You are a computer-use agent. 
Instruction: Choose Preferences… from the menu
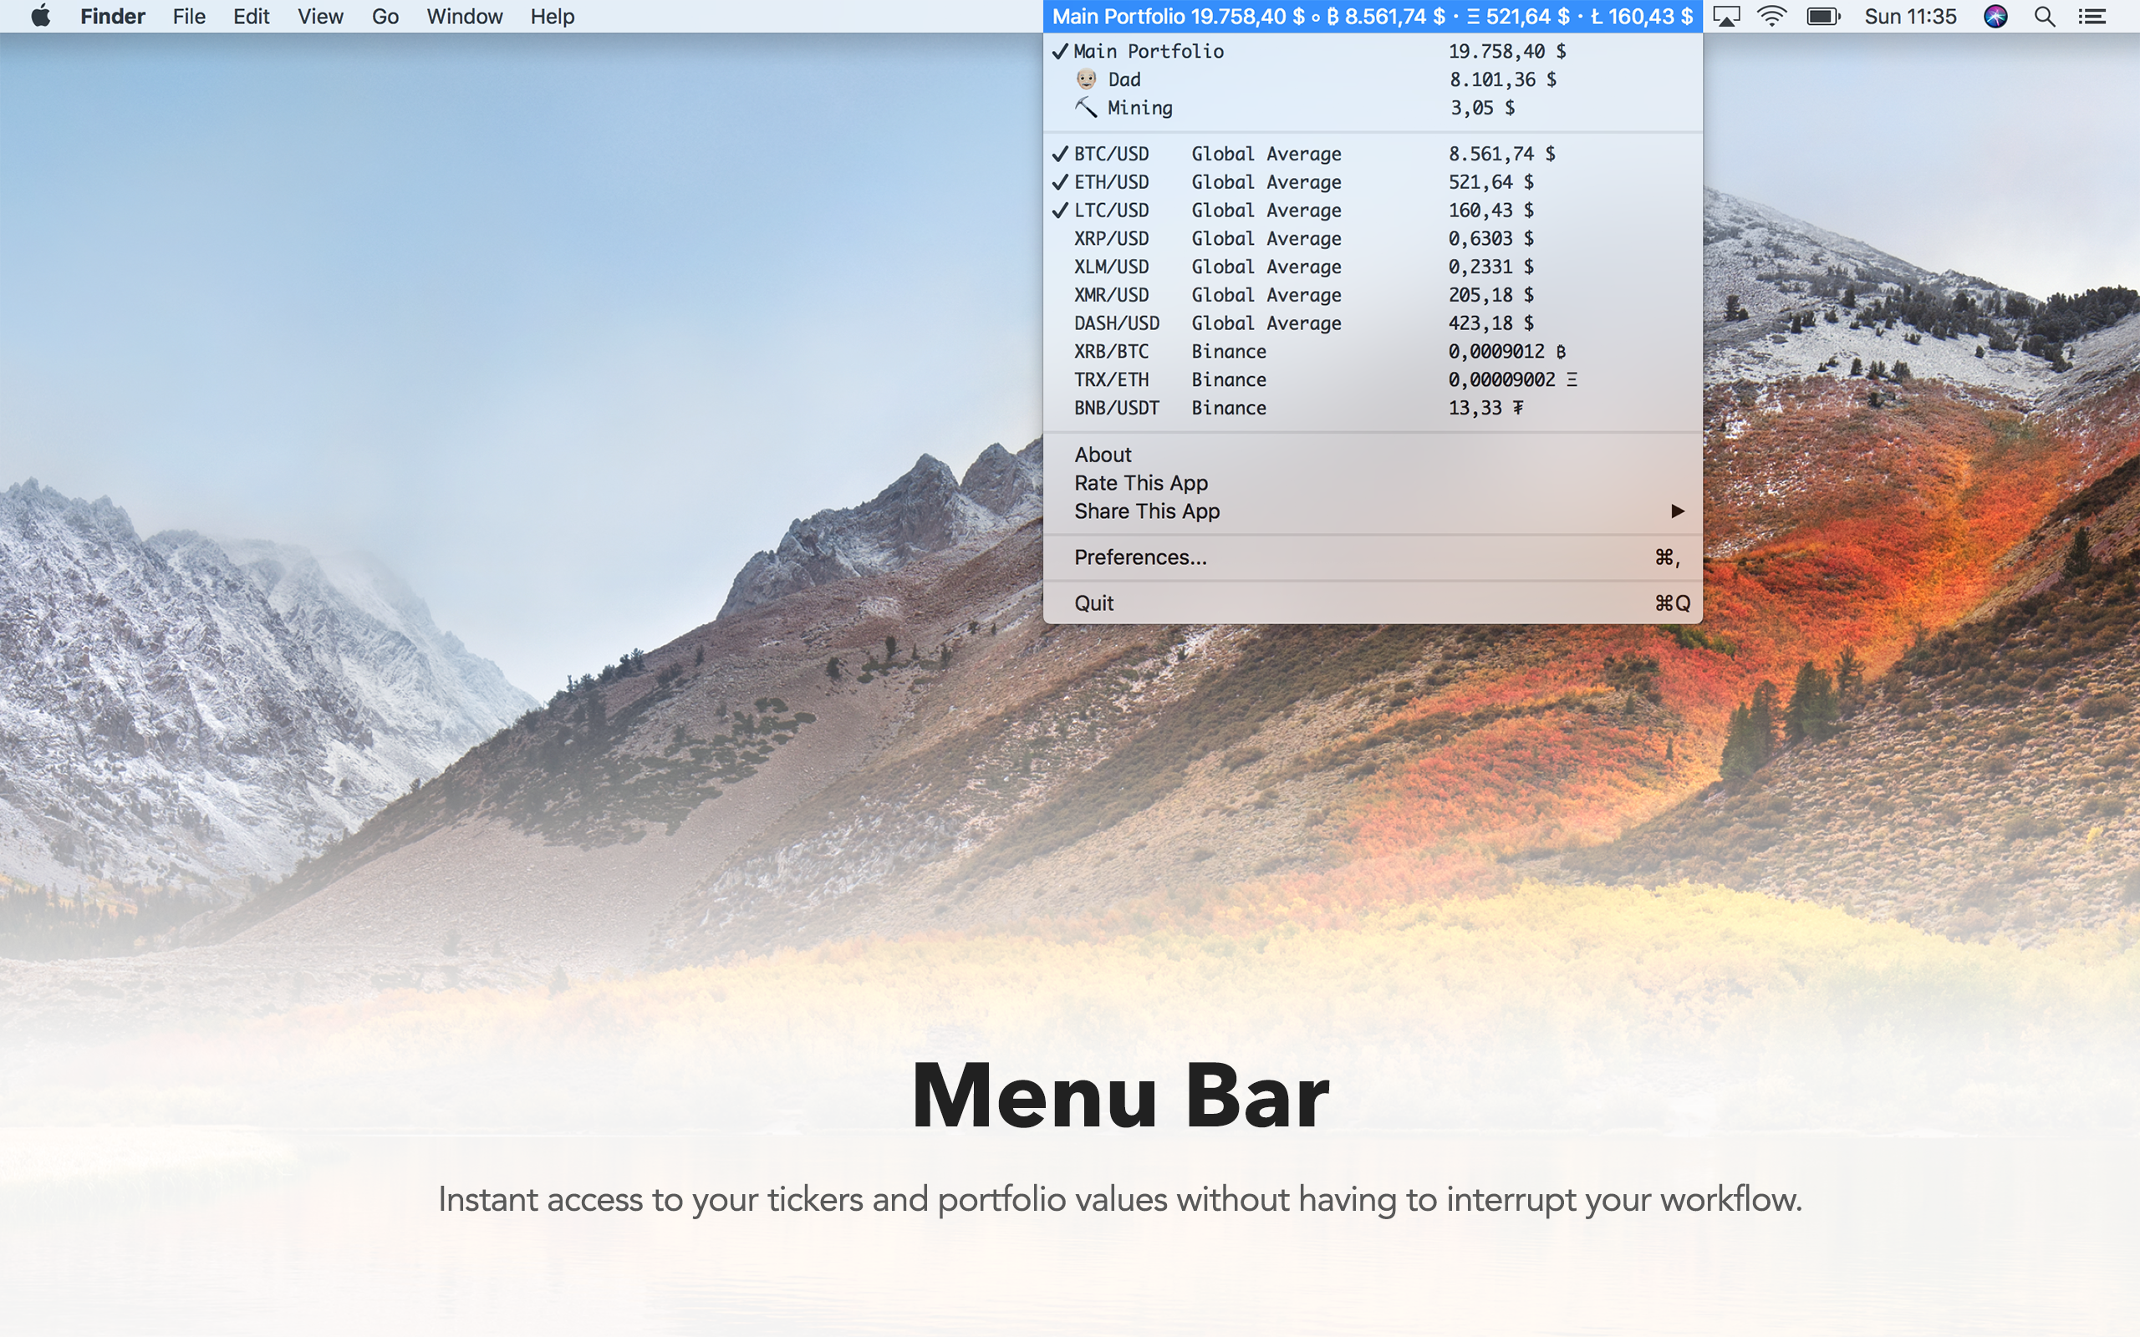[1140, 557]
